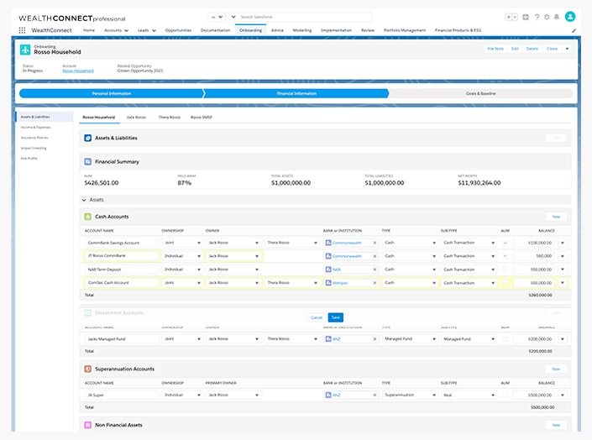Select Insurance Policies in sidebar

pyautogui.click(x=34, y=138)
